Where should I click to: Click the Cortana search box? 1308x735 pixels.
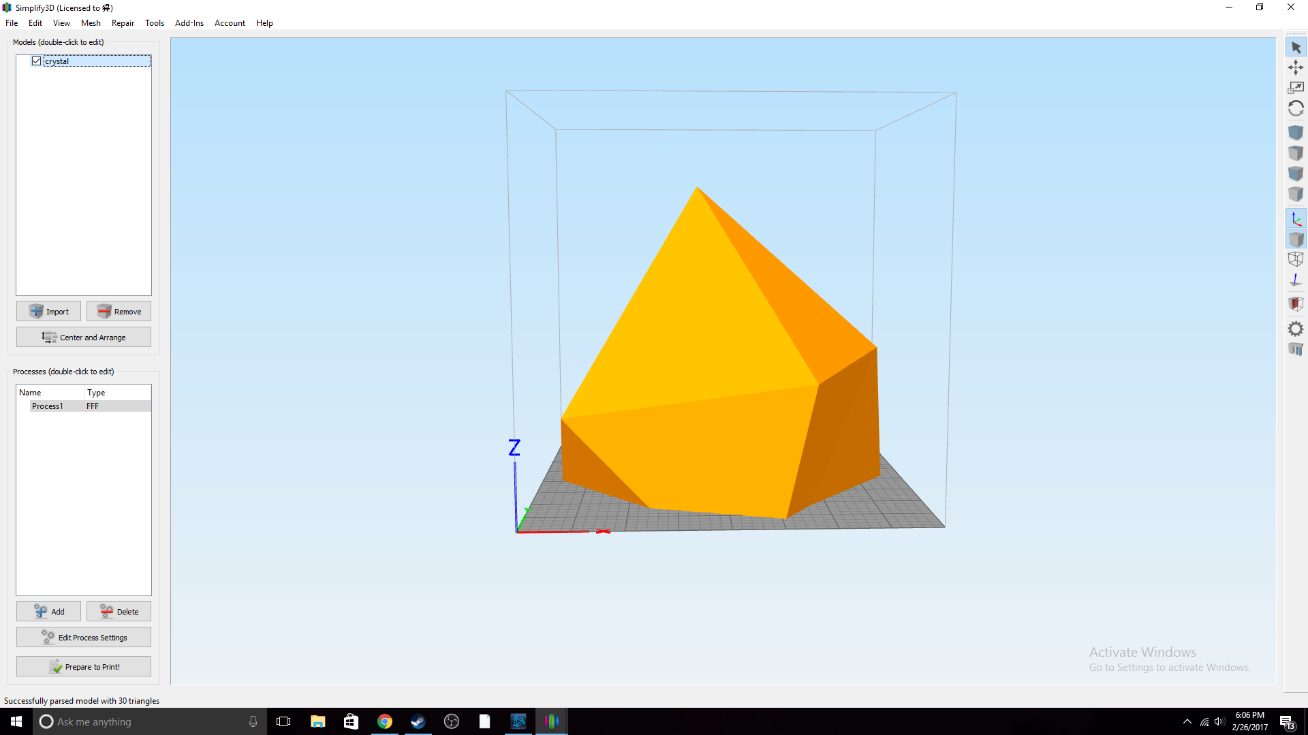149,721
